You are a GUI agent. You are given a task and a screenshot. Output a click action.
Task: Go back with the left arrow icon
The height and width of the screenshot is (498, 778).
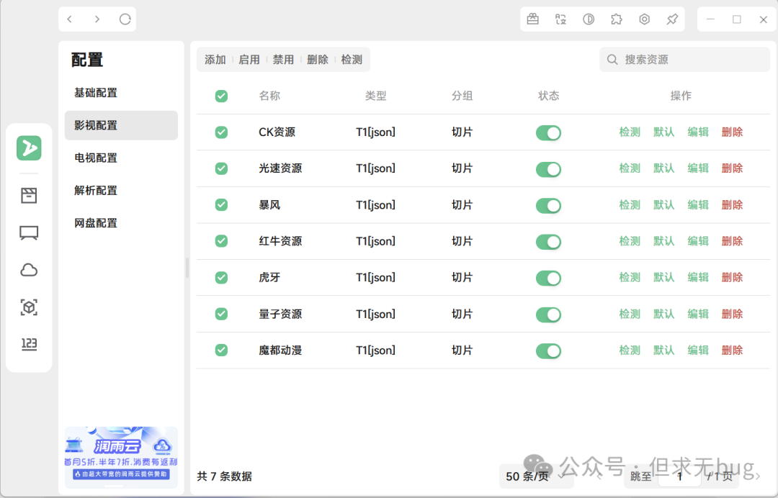pyautogui.click(x=70, y=19)
